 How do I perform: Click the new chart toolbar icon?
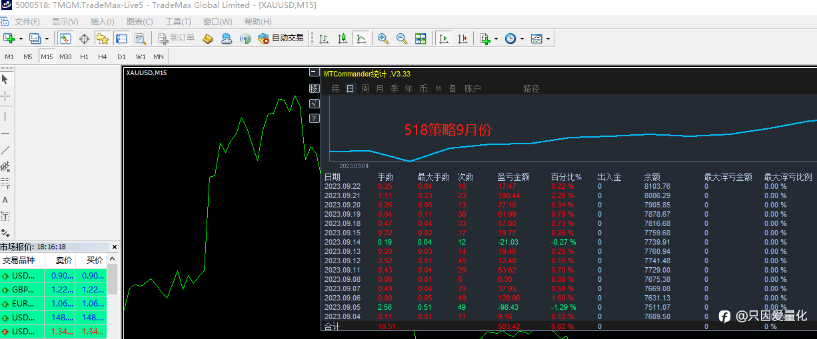(x=9, y=39)
